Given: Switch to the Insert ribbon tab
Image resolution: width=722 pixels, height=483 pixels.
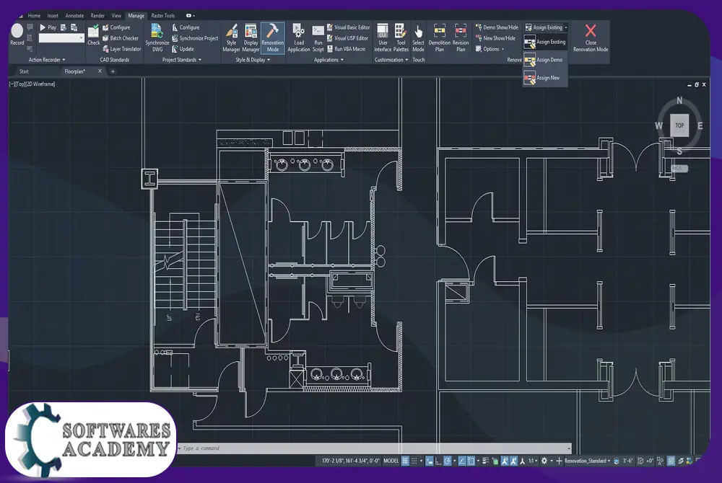Looking at the screenshot, I should [53, 16].
